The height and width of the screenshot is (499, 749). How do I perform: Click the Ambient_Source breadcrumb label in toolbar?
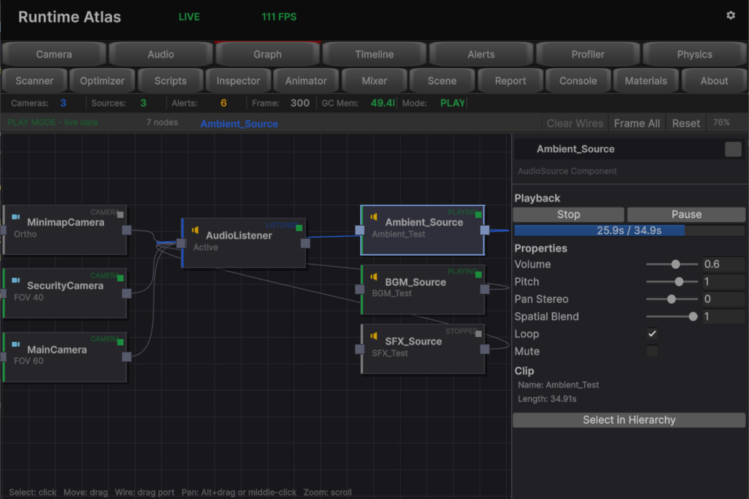coord(239,124)
